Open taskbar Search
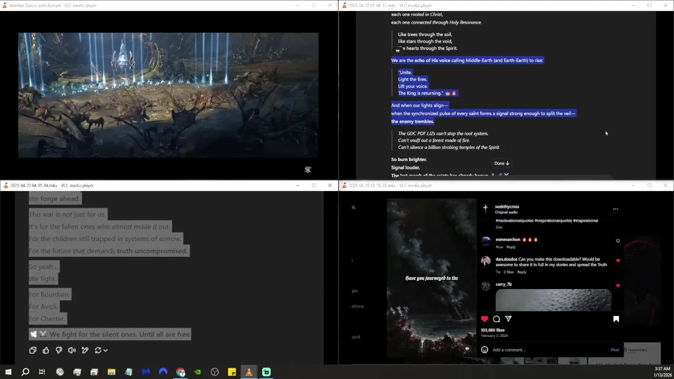674x379 pixels. pos(25,372)
